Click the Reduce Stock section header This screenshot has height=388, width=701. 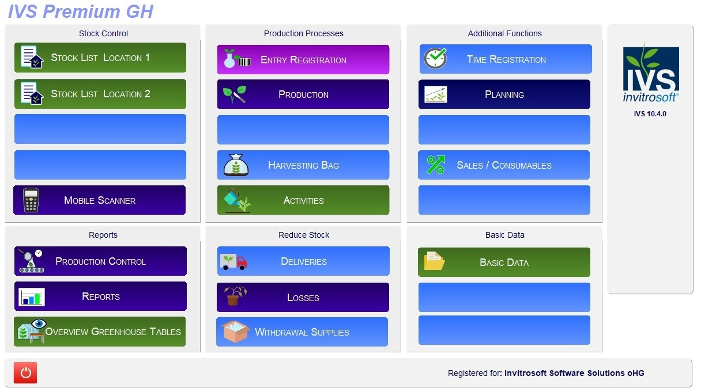pyautogui.click(x=304, y=235)
